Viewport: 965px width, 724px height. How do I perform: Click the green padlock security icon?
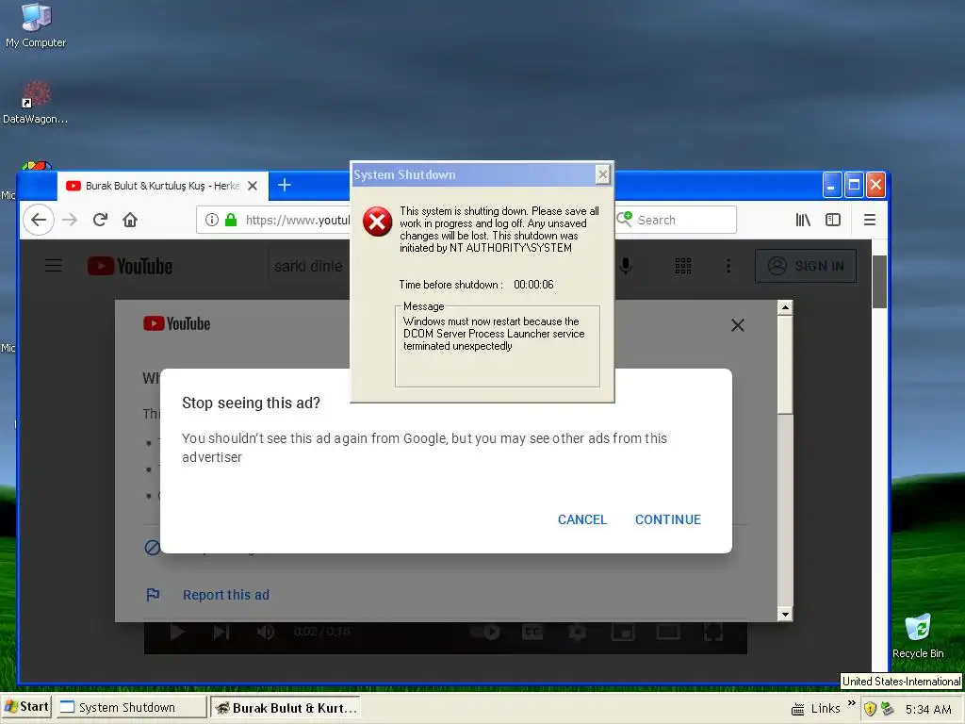click(231, 220)
